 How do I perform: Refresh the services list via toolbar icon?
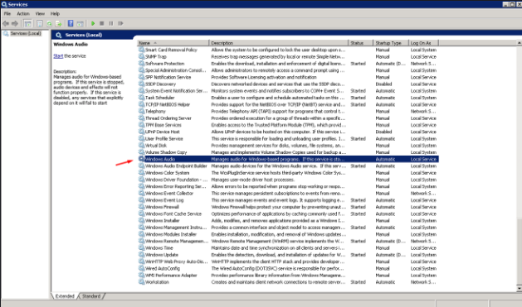point(49,23)
